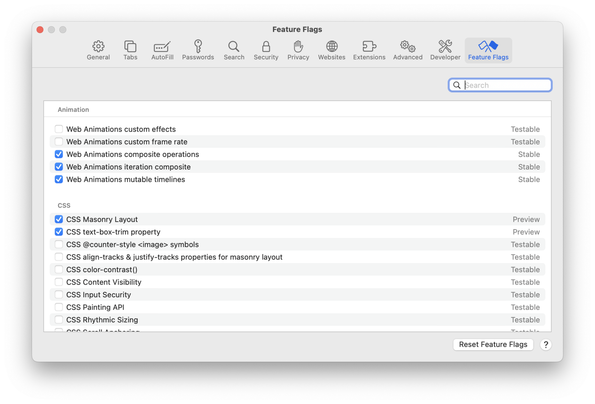The width and height of the screenshot is (595, 404).
Task: Disable the CSS Masonry Layout checkbox
Action: (59, 219)
